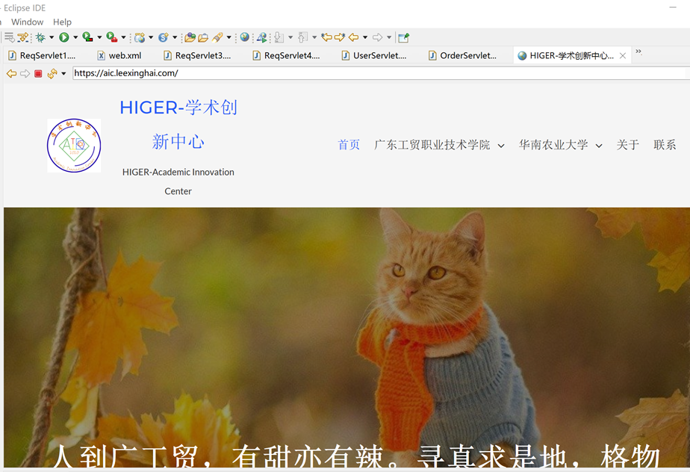The image size is (690, 472).
Task: Click the New Server wizard icon
Action: pyautogui.click(x=140, y=37)
